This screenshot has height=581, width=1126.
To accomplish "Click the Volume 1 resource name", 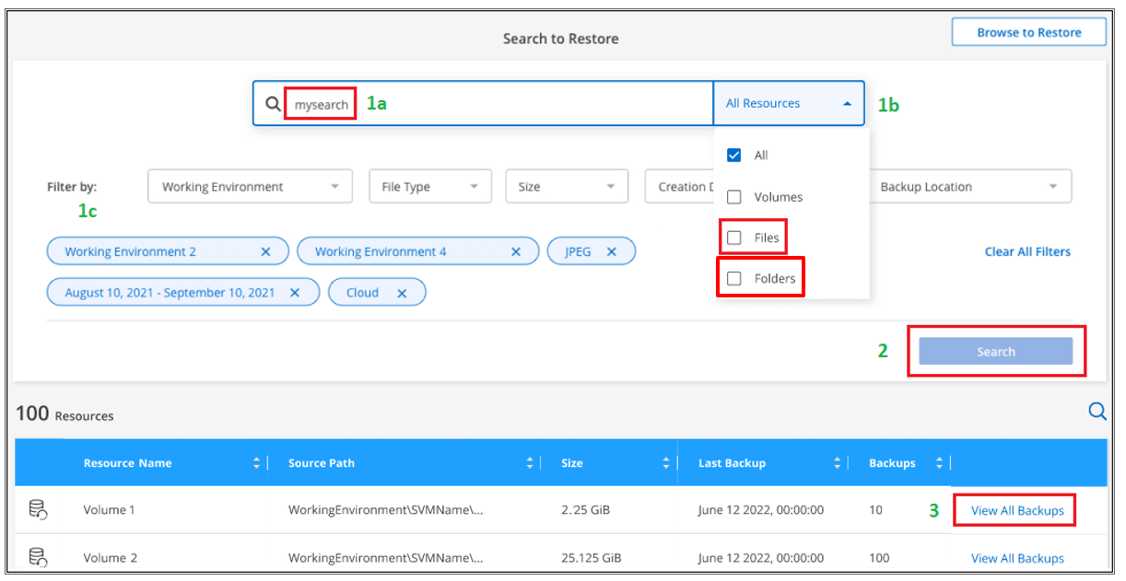I will click(110, 510).
